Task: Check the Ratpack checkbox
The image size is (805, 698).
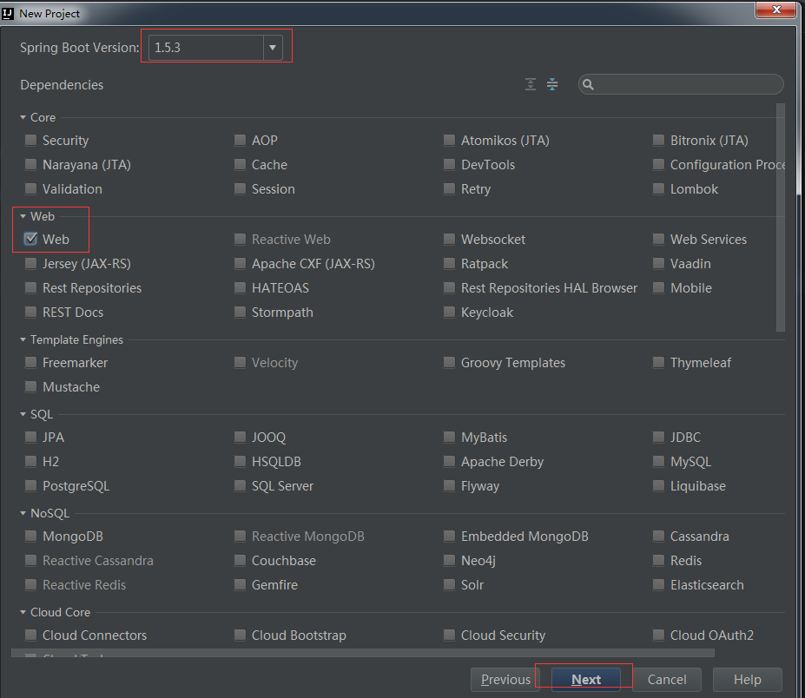Action: 449,263
